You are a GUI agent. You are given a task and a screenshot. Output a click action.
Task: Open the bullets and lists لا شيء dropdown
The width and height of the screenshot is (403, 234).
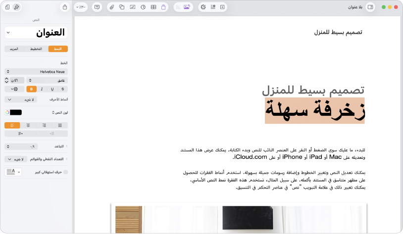click(16, 159)
